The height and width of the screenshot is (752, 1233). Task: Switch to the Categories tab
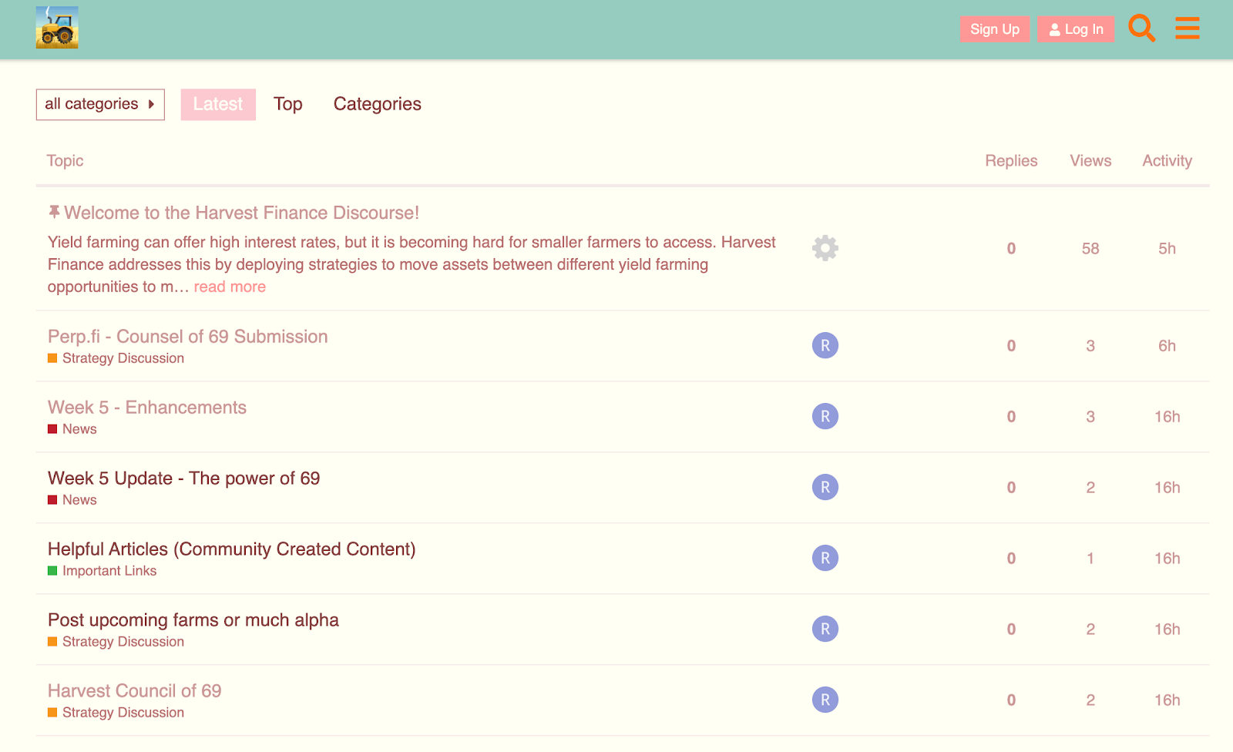(x=378, y=104)
